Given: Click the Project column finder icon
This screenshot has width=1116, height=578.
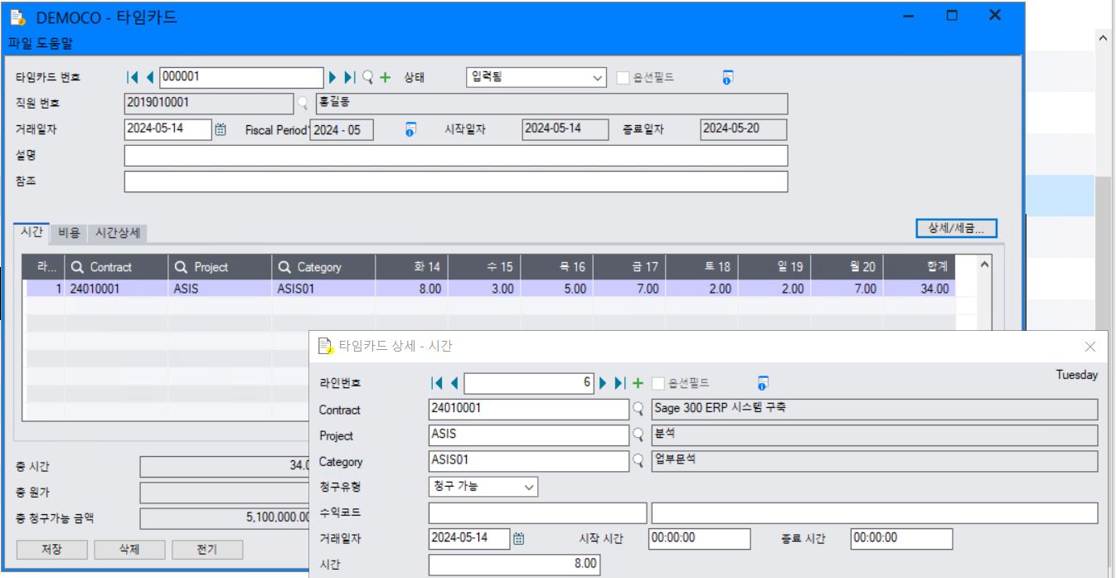Looking at the screenshot, I should pyautogui.click(x=182, y=267).
